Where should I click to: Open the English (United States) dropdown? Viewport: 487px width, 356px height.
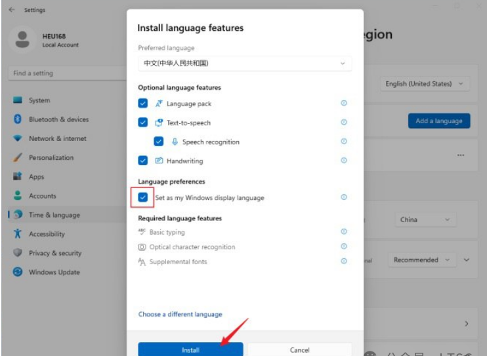[x=425, y=84]
